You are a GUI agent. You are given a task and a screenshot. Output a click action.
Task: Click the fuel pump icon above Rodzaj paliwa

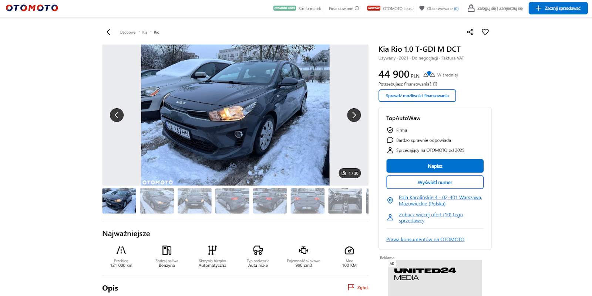coord(167,250)
